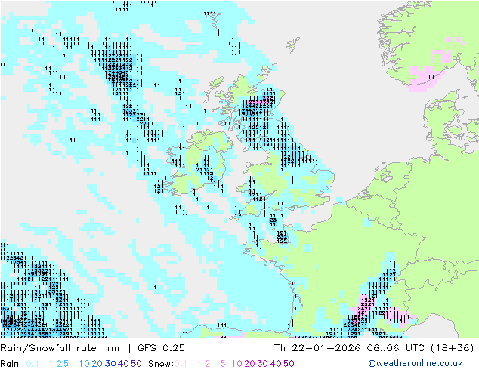The width and height of the screenshot is (479, 370).
Task: Select the 'Rain/Snowfall rate [mm]' title text
Action: tap(66, 348)
